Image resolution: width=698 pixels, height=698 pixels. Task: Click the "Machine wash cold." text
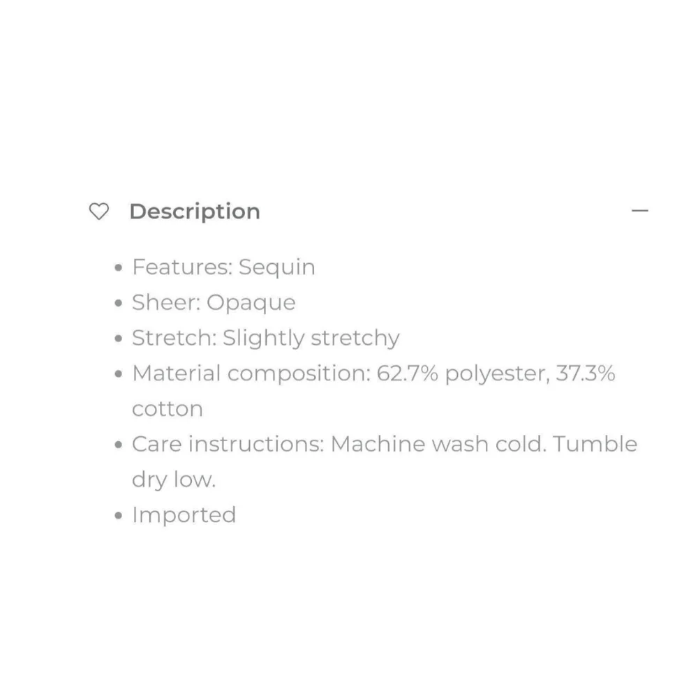[x=438, y=445]
